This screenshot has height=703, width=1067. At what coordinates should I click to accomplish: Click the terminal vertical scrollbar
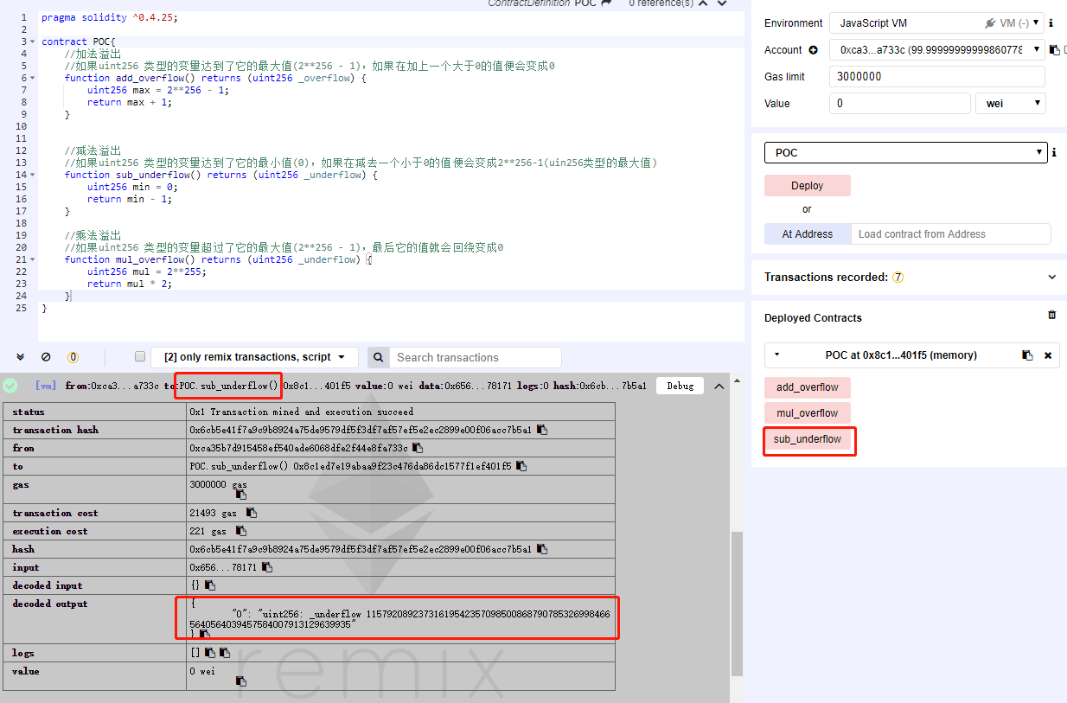point(737,603)
